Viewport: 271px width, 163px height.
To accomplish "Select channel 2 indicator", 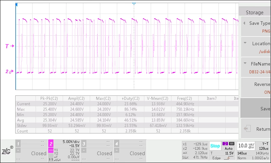I will (x=51, y=144).
